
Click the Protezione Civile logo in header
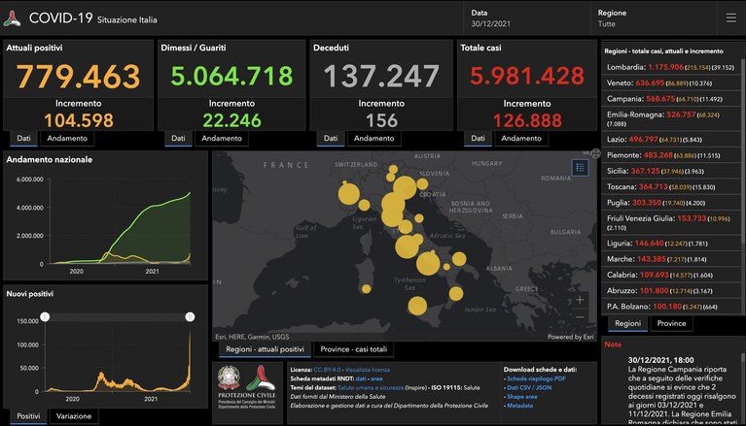click(x=12, y=18)
